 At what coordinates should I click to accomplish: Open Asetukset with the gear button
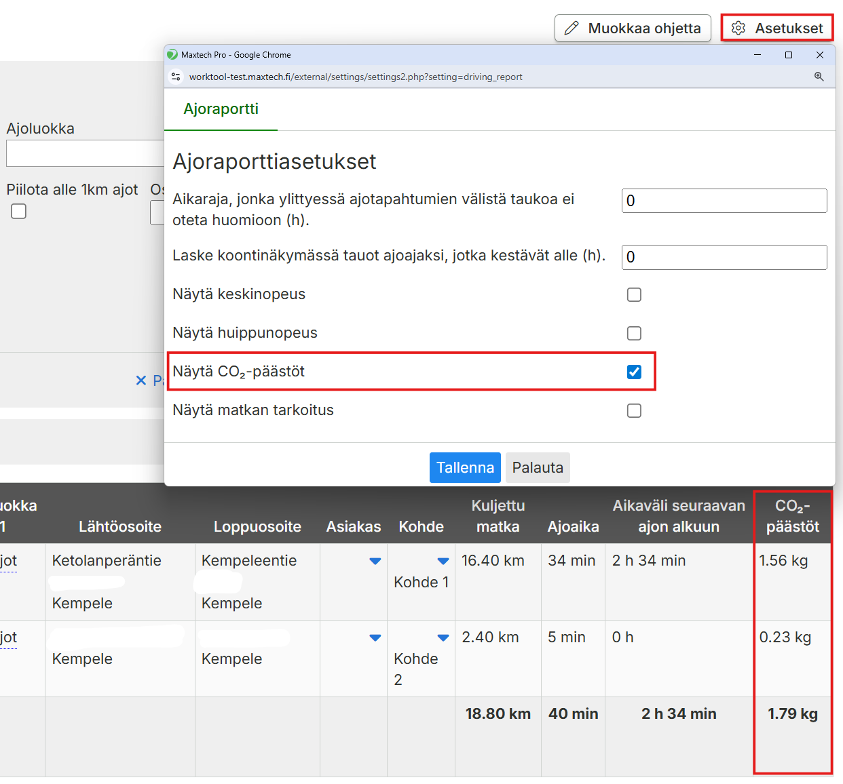(x=777, y=28)
